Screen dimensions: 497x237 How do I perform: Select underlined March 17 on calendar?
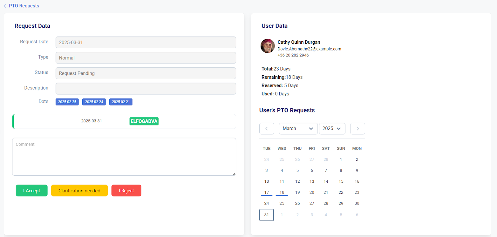[267, 192]
